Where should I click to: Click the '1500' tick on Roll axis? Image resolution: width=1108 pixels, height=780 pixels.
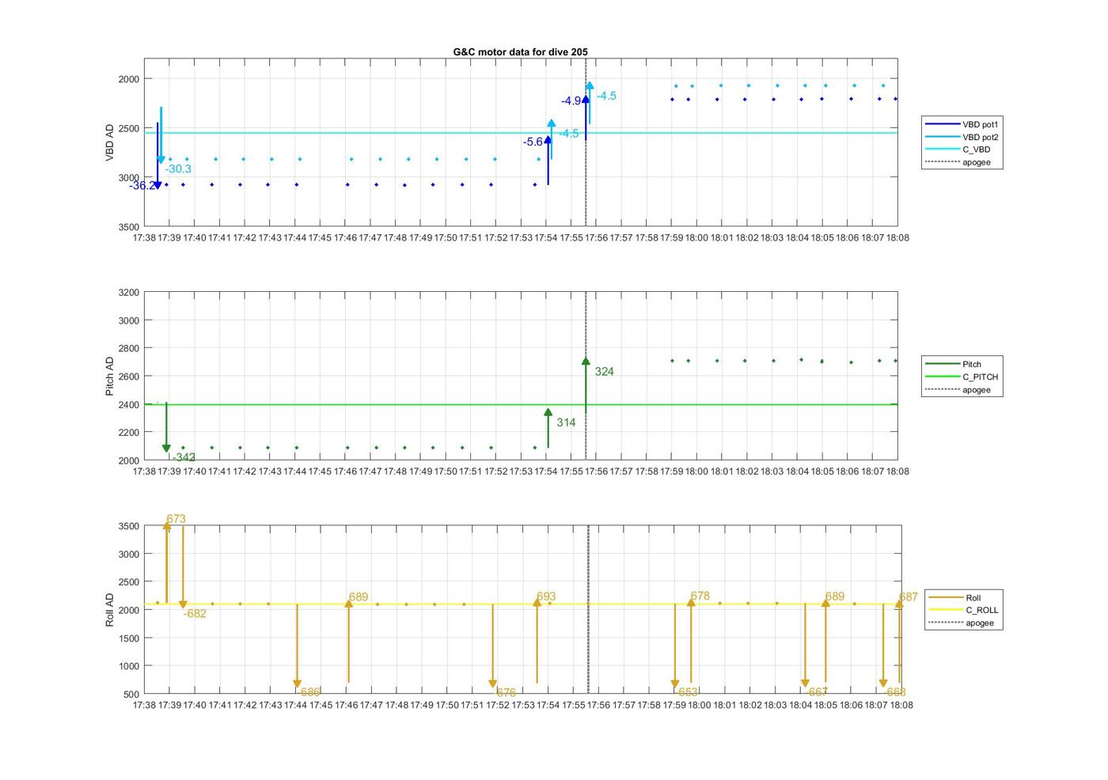coord(128,638)
